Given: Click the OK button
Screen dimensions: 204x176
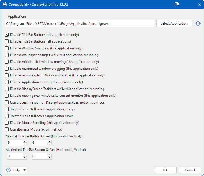Looking at the screenshot, I should [x=165, y=170].
